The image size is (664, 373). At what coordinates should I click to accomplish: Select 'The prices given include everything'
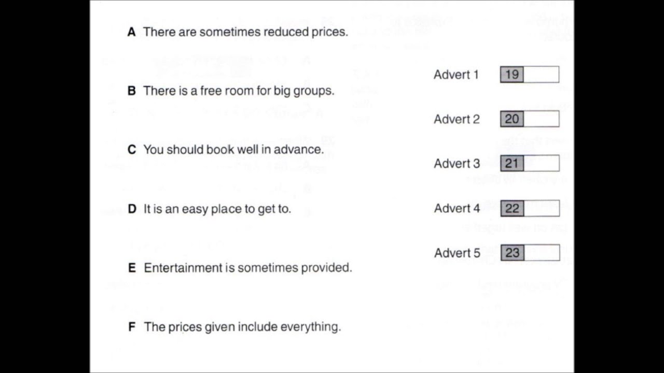pos(242,327)
